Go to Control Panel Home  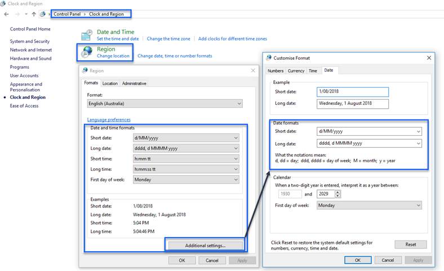[x=30, y=29]
